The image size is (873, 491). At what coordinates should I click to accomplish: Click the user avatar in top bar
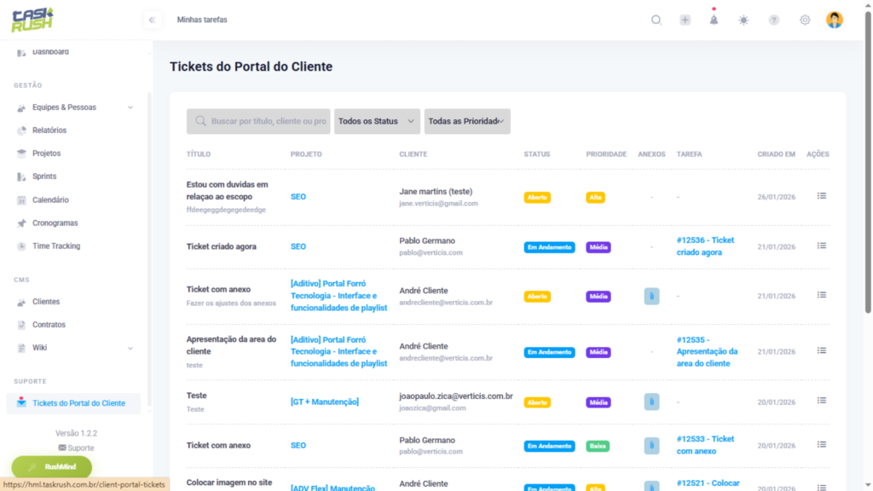[835, 20]
